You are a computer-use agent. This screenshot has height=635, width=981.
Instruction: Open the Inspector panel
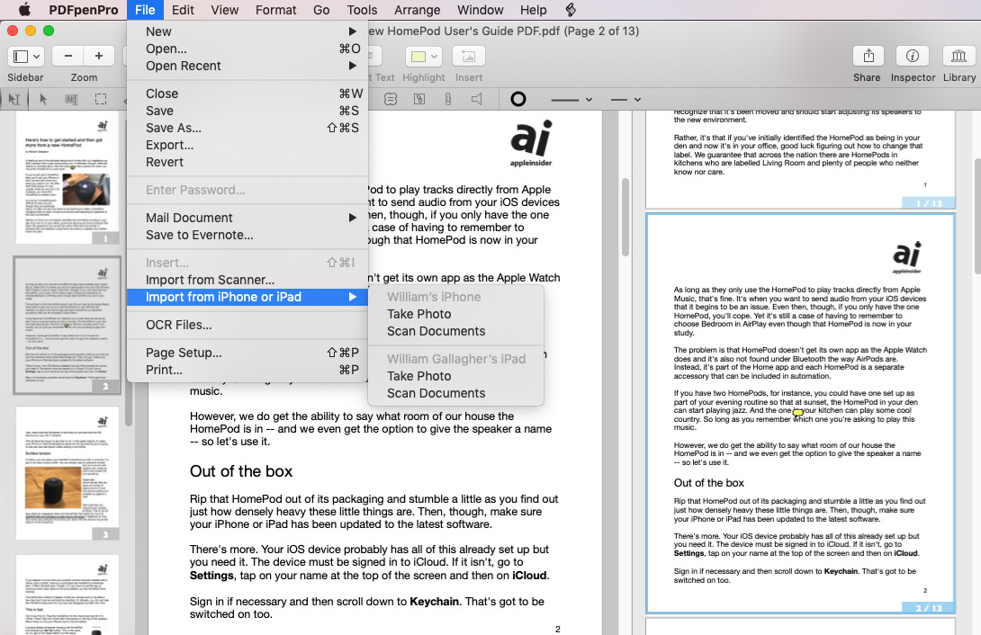[913, 57]
